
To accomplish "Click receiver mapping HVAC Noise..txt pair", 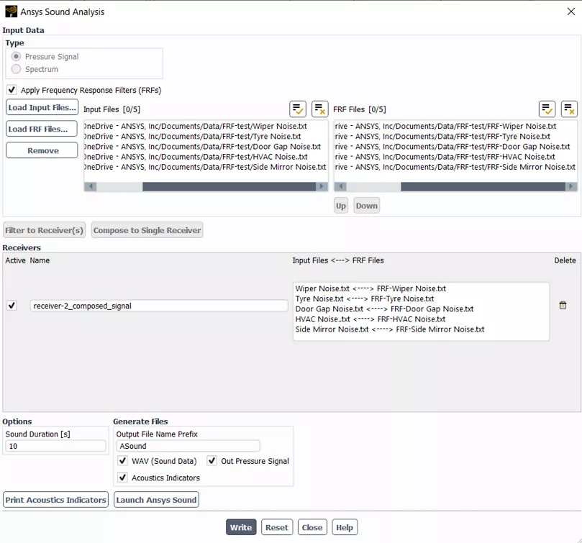I will [x=370, y=319].
